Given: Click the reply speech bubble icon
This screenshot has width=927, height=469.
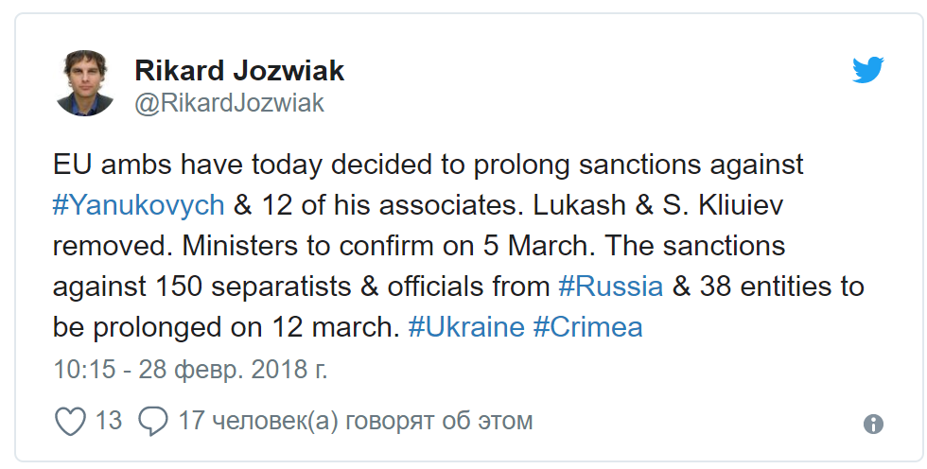Looking at the screenshot, I should coord(153,421).
